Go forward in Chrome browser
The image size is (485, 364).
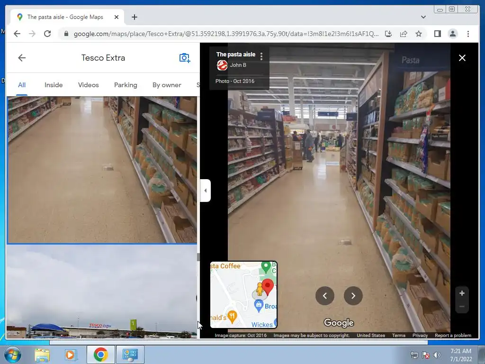tap(32, 34)
